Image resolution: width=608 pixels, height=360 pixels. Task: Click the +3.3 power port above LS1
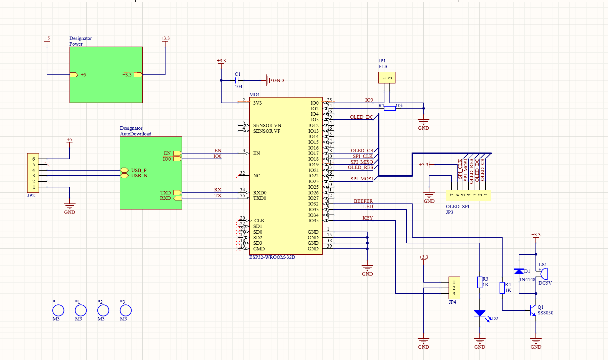pyautogui.click(x=536, y=235)
